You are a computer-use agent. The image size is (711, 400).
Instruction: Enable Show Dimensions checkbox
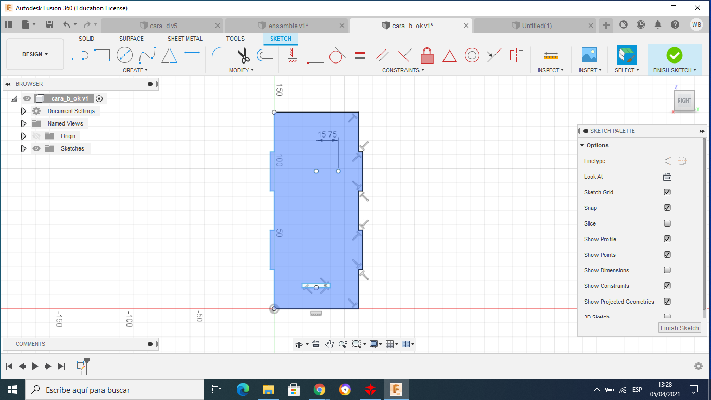(667, 270)
